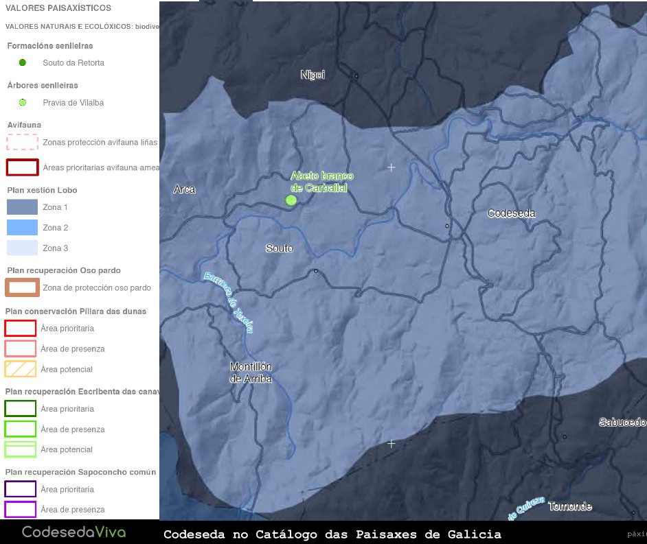Click the Plan recuperación Sapoconcho común heading
The image size is (647, 544).
coord(80,472)
